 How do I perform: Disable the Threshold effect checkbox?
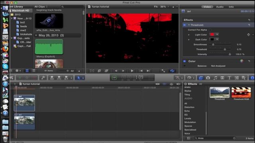point(184,25)
